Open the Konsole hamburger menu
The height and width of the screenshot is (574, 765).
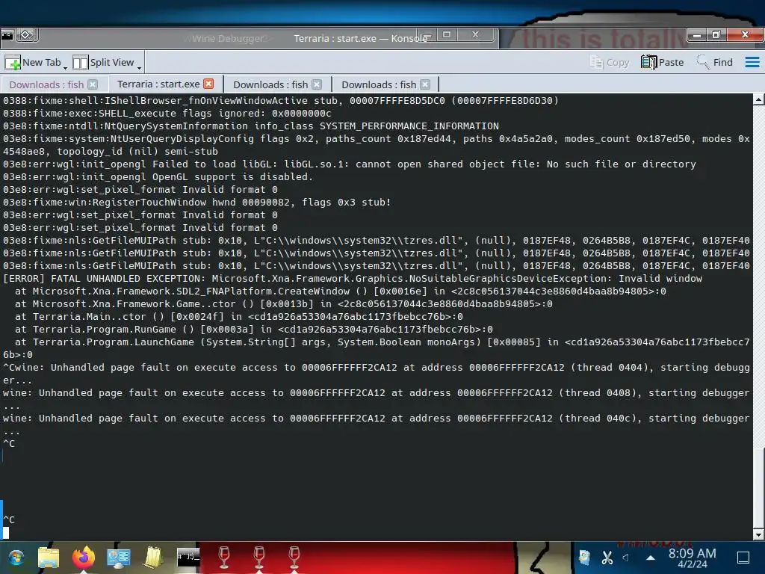752,63
